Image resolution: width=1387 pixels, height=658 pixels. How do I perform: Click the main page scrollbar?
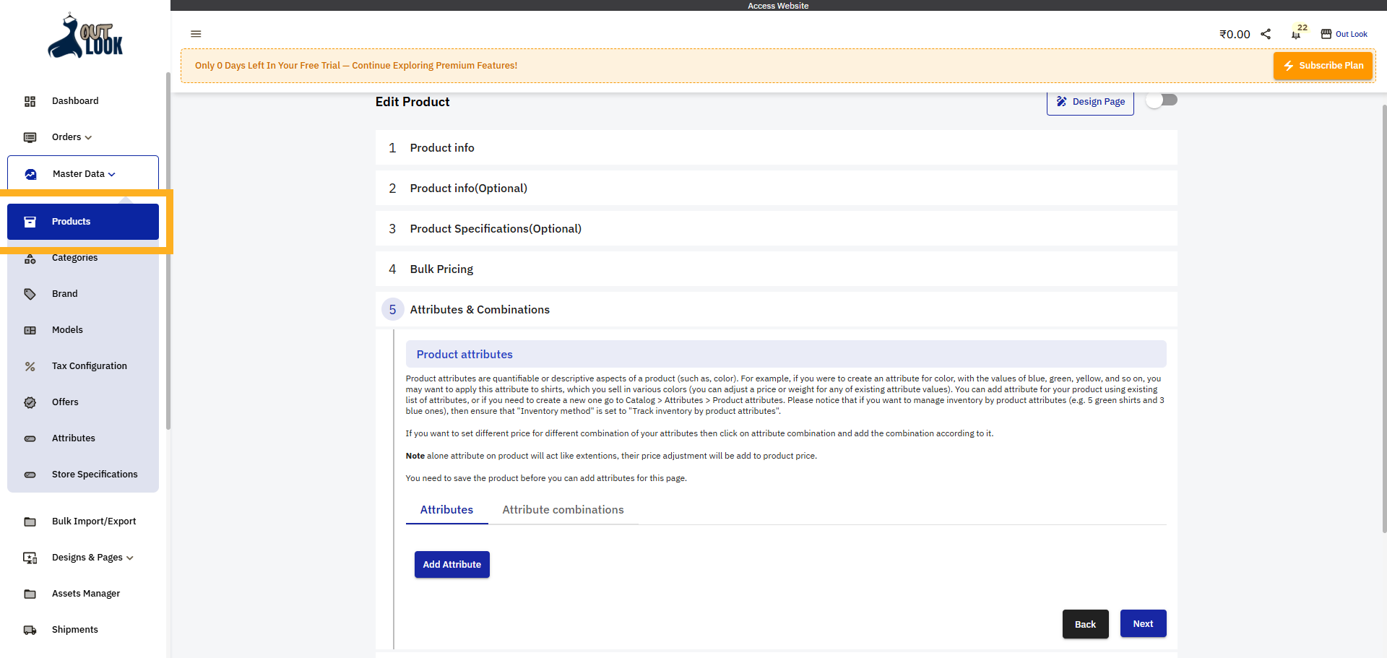point(1384,318)
